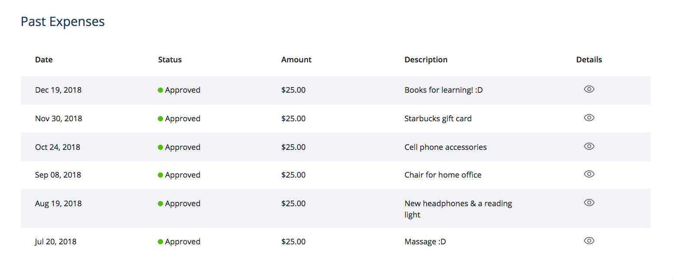673x279 pixels.
Task: Click $25.00 amount on Sep 08 row
Action: [293, 175]
